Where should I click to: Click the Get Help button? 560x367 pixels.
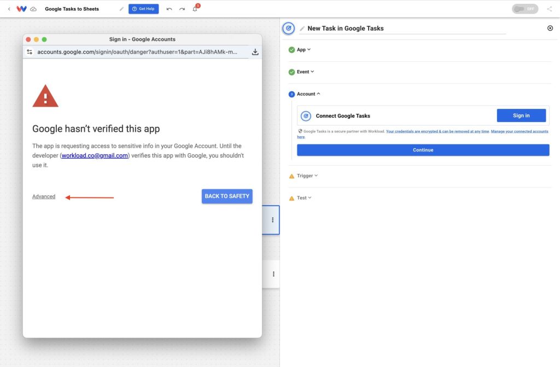(144, 9)
